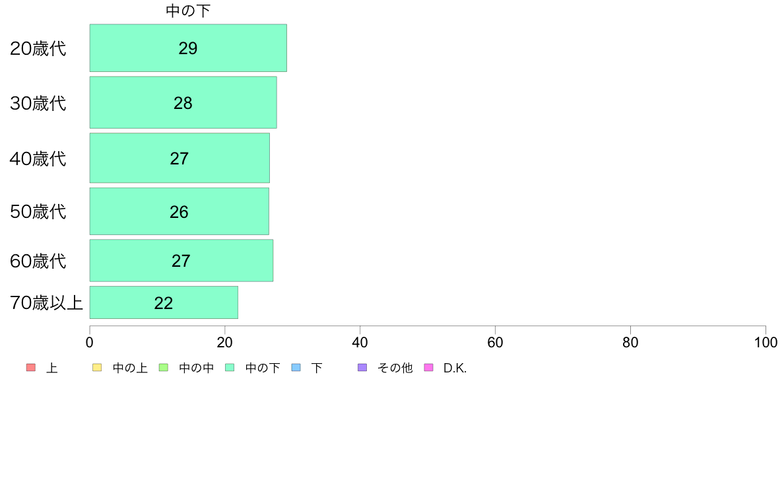Click the 40 tick label on x-axis
Viewport: 784px width, 486px height.
(360, 342)
